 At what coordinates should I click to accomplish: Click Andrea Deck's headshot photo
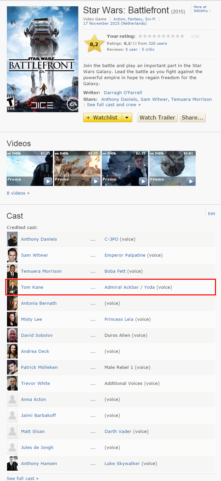[12, 351]
